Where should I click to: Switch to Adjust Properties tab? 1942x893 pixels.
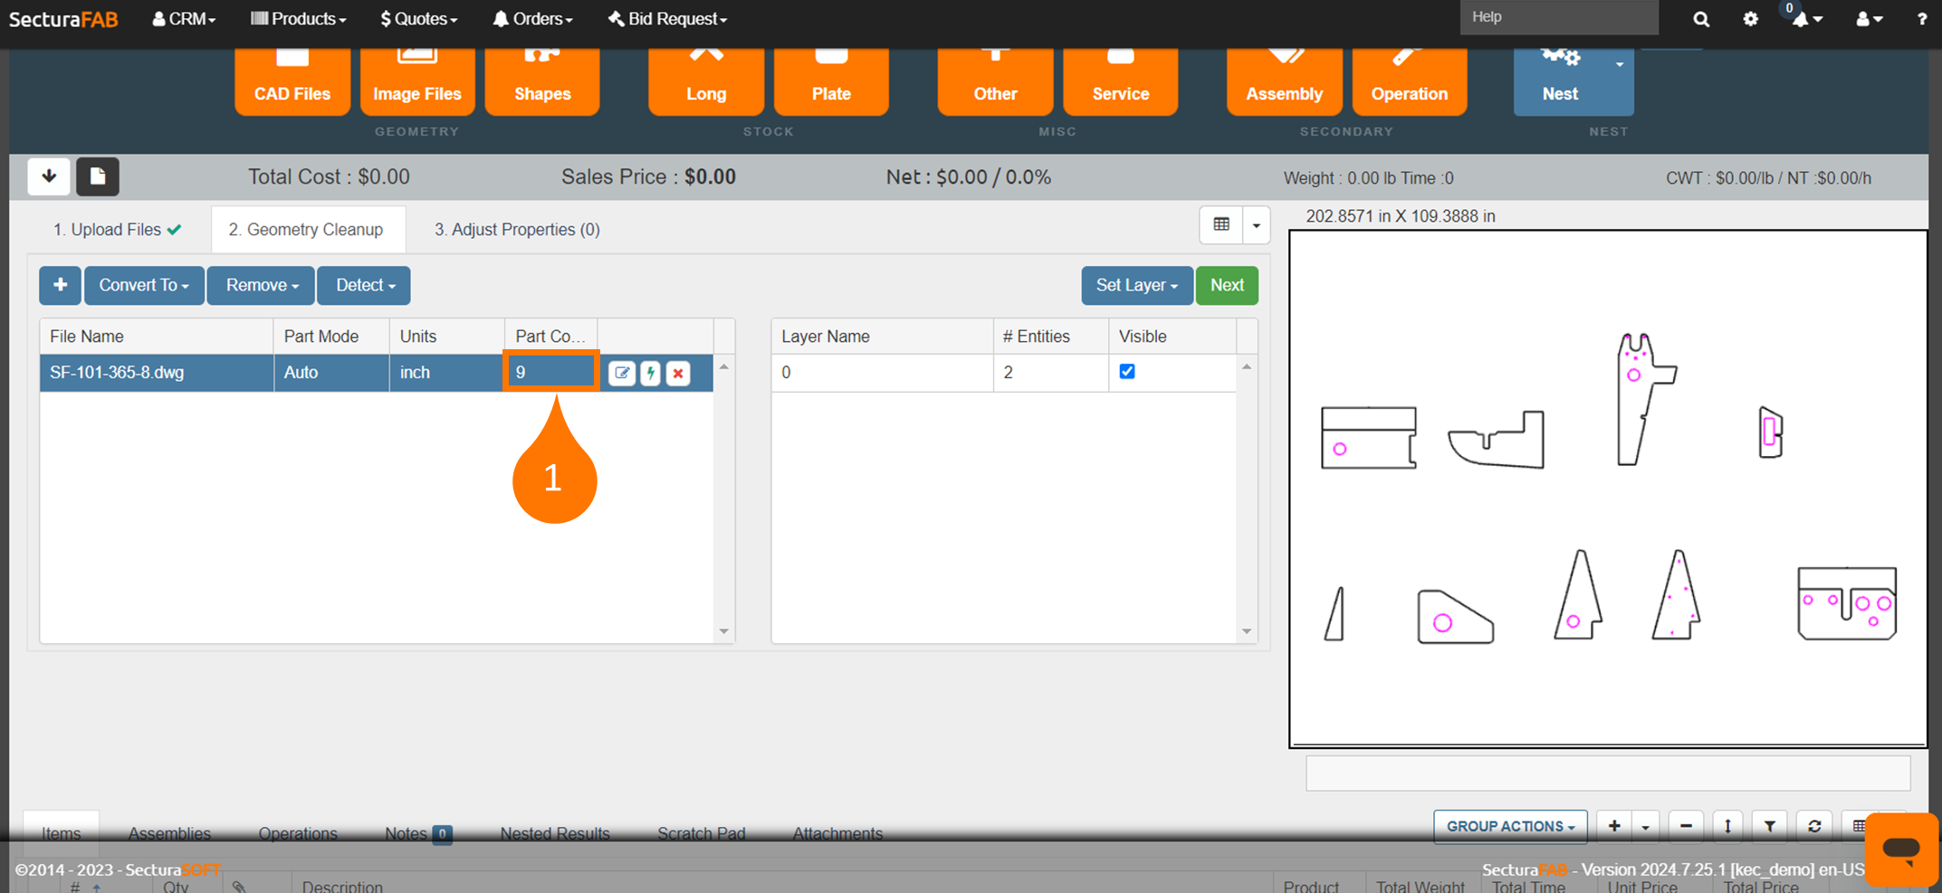pyautogui.click(x=516, y=230)
